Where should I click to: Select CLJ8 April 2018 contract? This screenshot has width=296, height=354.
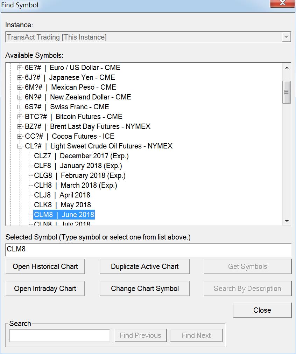tap(62, 195)
